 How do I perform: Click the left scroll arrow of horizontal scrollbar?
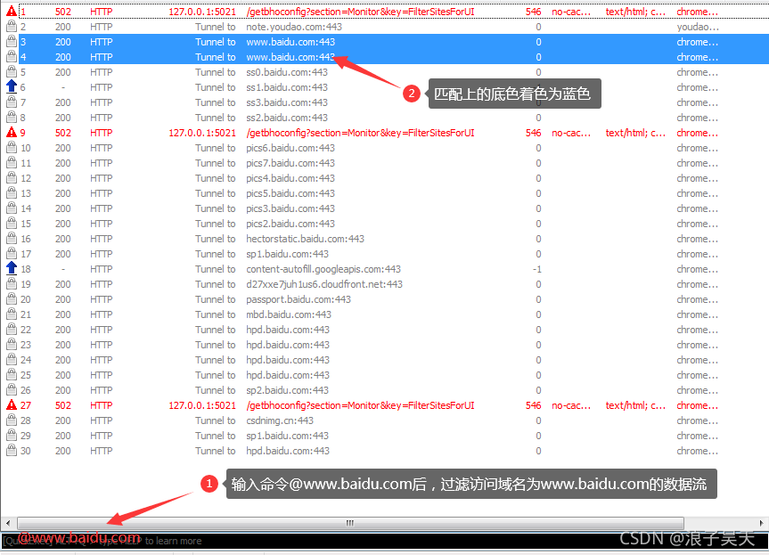tap(7, 523)
